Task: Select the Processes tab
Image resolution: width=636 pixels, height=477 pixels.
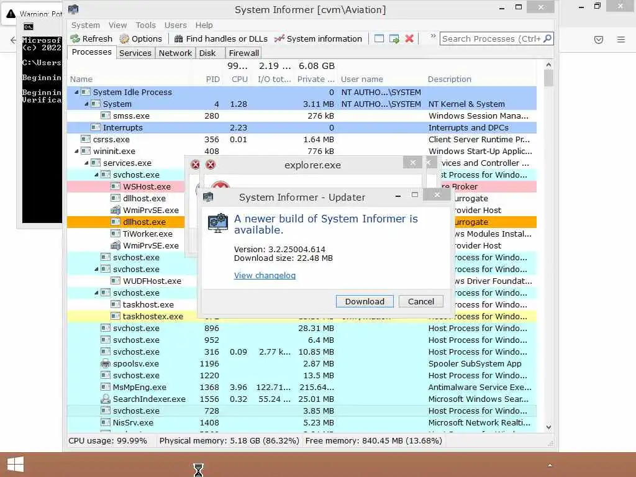Action: [92, 52]
